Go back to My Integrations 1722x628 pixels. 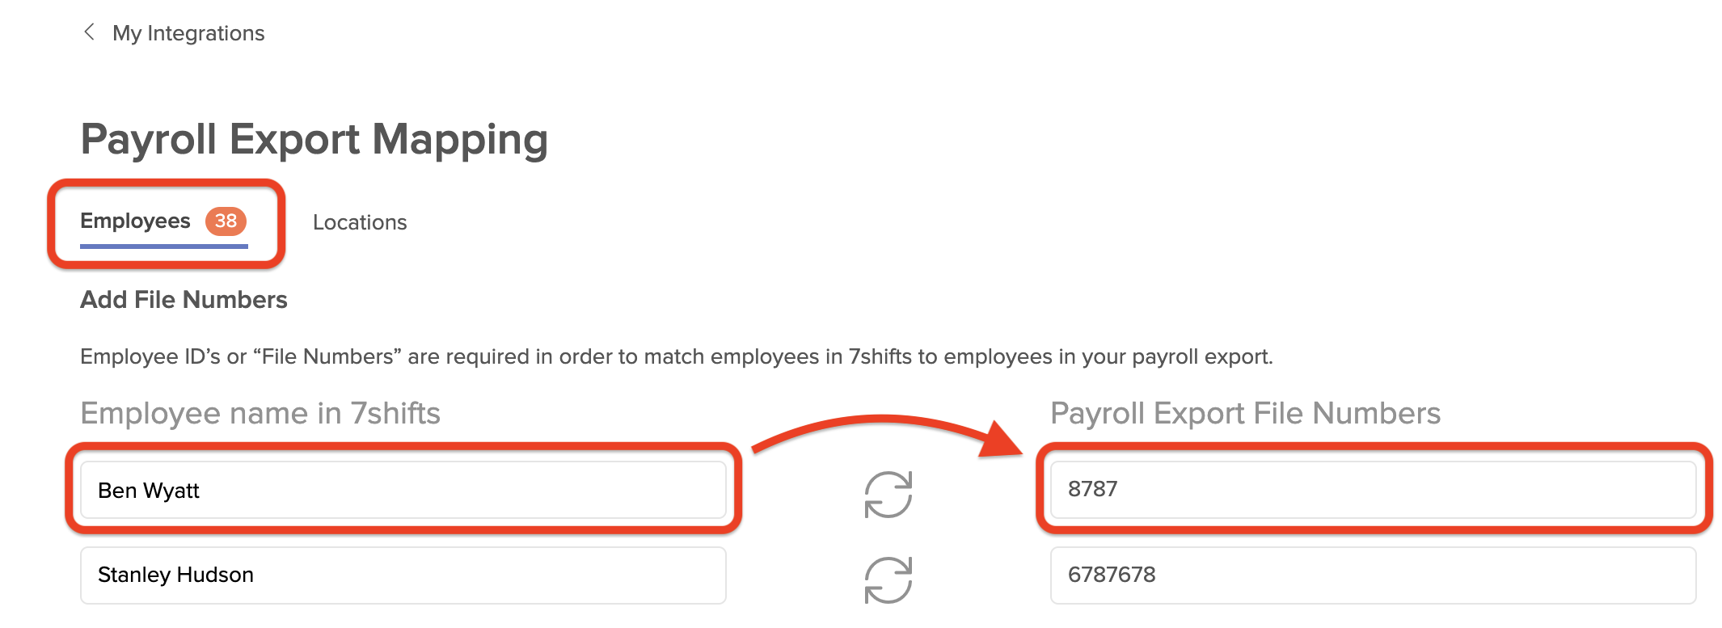188,33
